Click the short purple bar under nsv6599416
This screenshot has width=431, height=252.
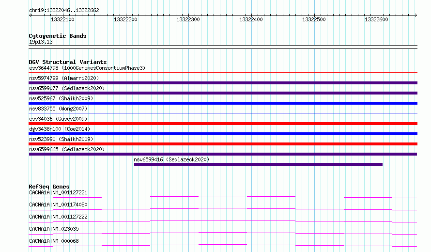[x=259, y=164]
